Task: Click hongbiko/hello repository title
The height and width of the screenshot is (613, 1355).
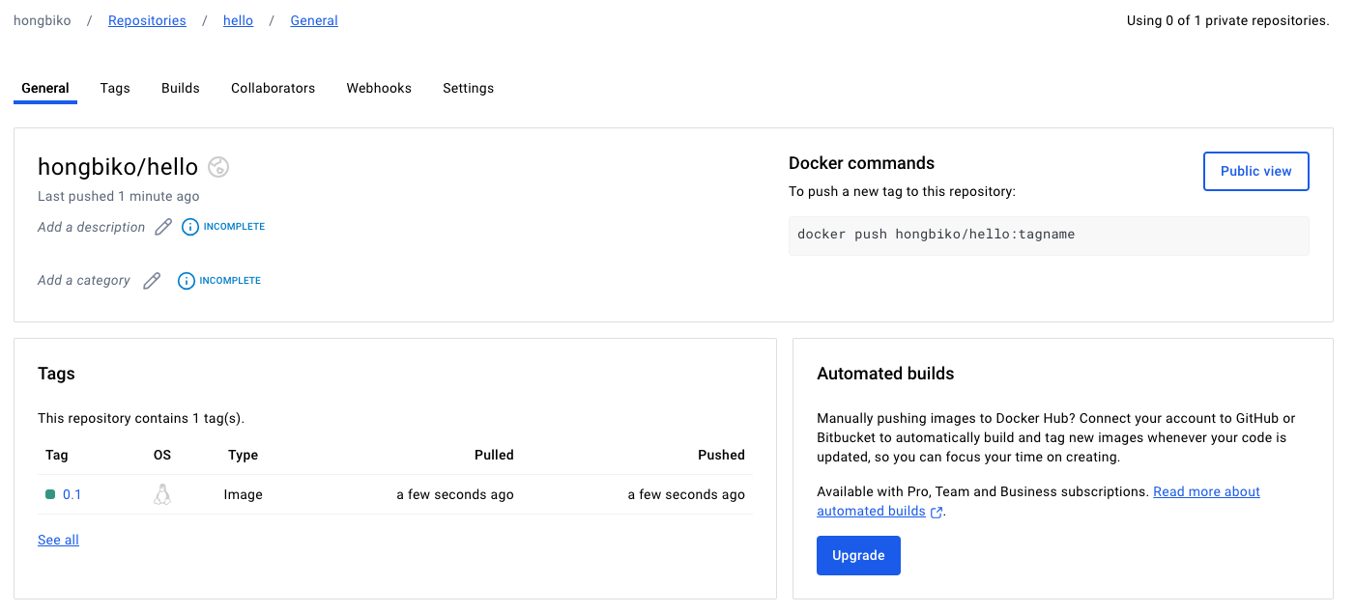Action: pyautogui.click(x=118, y=167)
